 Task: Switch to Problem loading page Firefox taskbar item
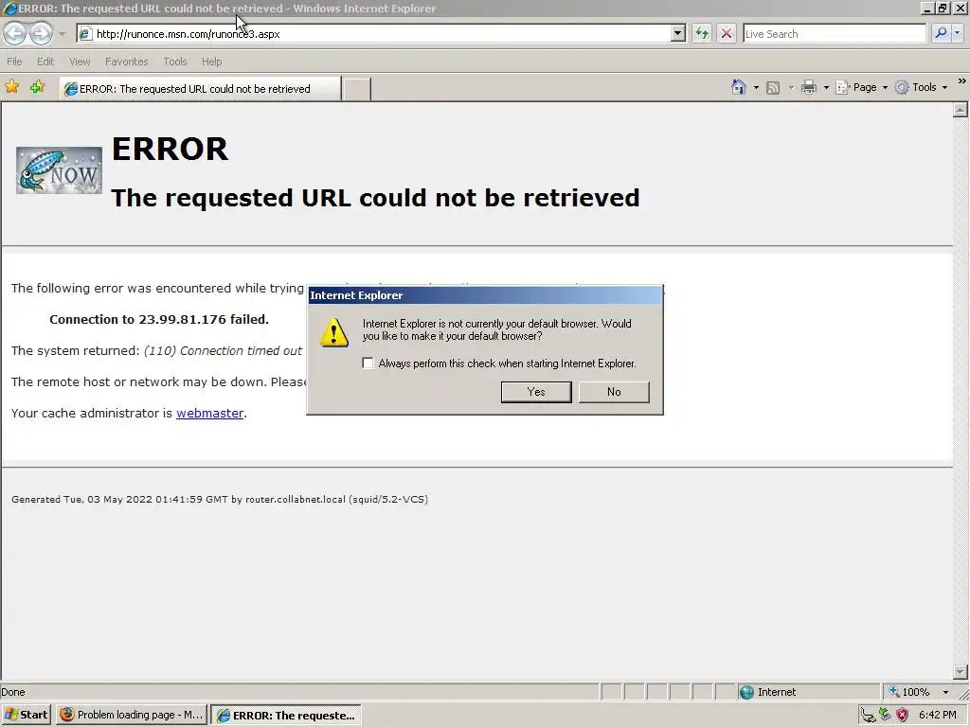pos(131,715)
